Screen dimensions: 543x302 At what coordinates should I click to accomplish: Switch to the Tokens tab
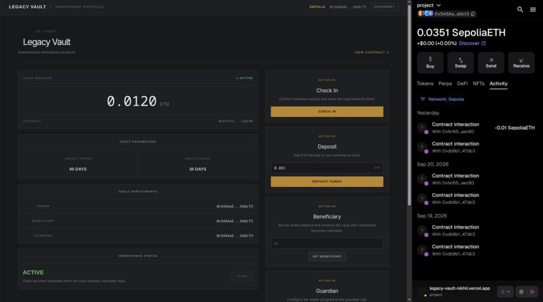click(425, 83)
